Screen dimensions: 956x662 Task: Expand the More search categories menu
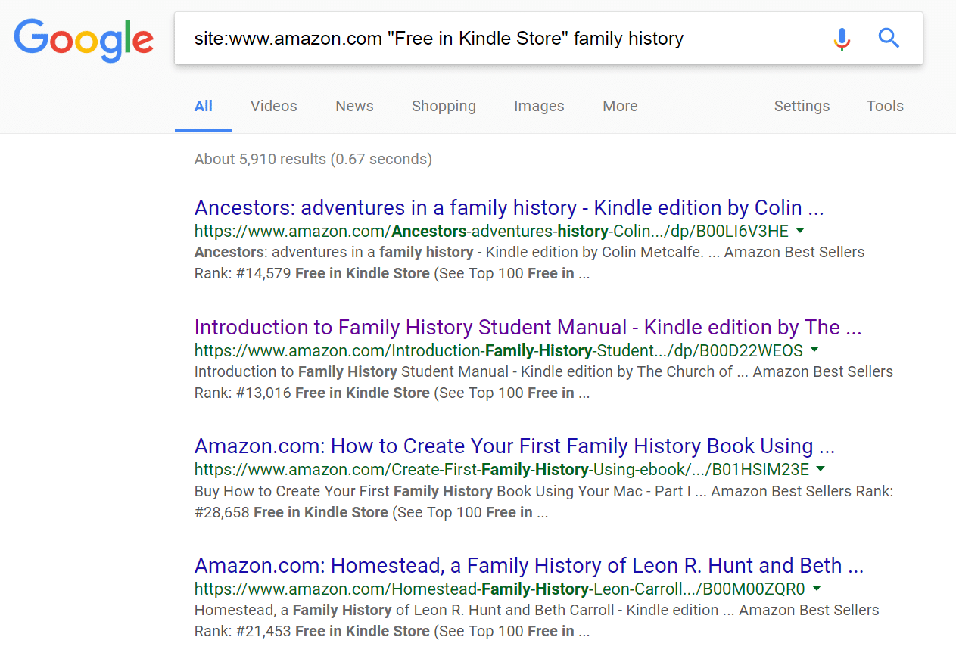click(x=620, y=106)
